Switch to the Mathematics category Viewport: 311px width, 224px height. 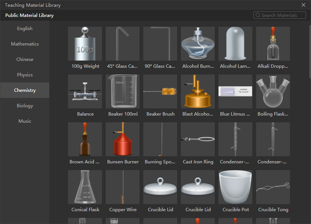pos(25,44)
